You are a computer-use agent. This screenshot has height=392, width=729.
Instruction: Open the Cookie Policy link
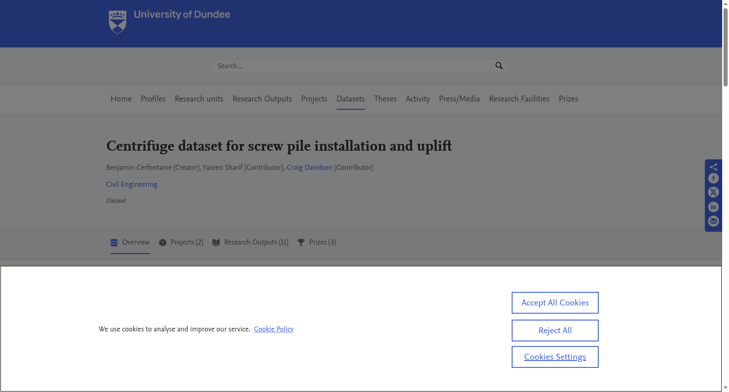(x=274, y=329)
